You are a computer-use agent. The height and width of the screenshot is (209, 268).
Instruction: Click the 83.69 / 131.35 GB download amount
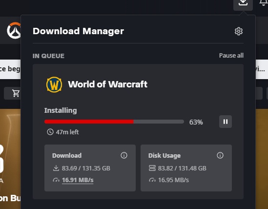(x=86, y=168)
